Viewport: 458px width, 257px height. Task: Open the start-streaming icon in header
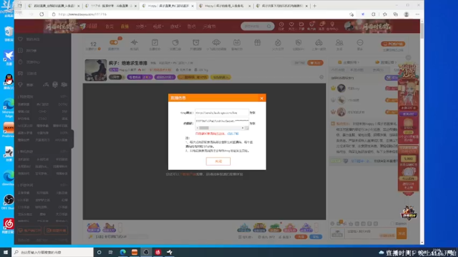click(301, 25)
